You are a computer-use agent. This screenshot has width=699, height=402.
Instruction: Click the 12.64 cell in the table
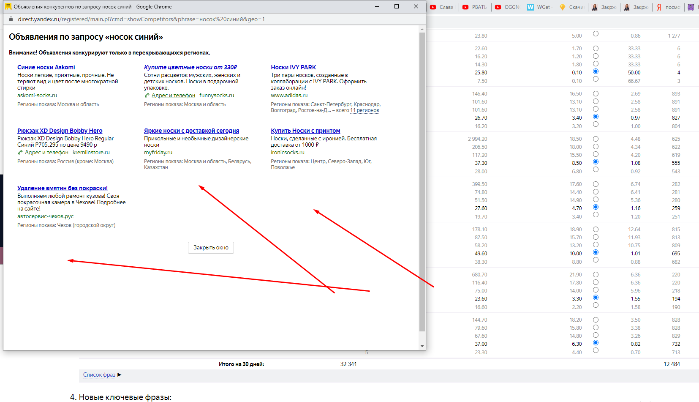point(634,230)
